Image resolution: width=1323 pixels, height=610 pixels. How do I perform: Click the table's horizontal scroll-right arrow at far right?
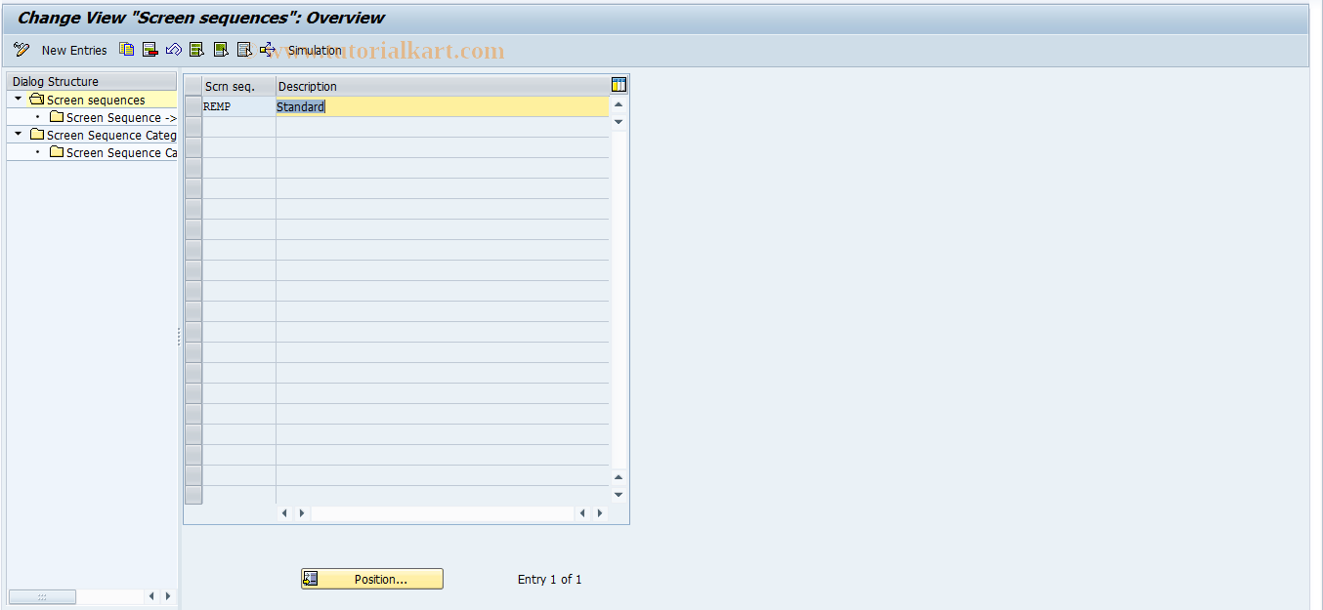(x=600, y=513)
